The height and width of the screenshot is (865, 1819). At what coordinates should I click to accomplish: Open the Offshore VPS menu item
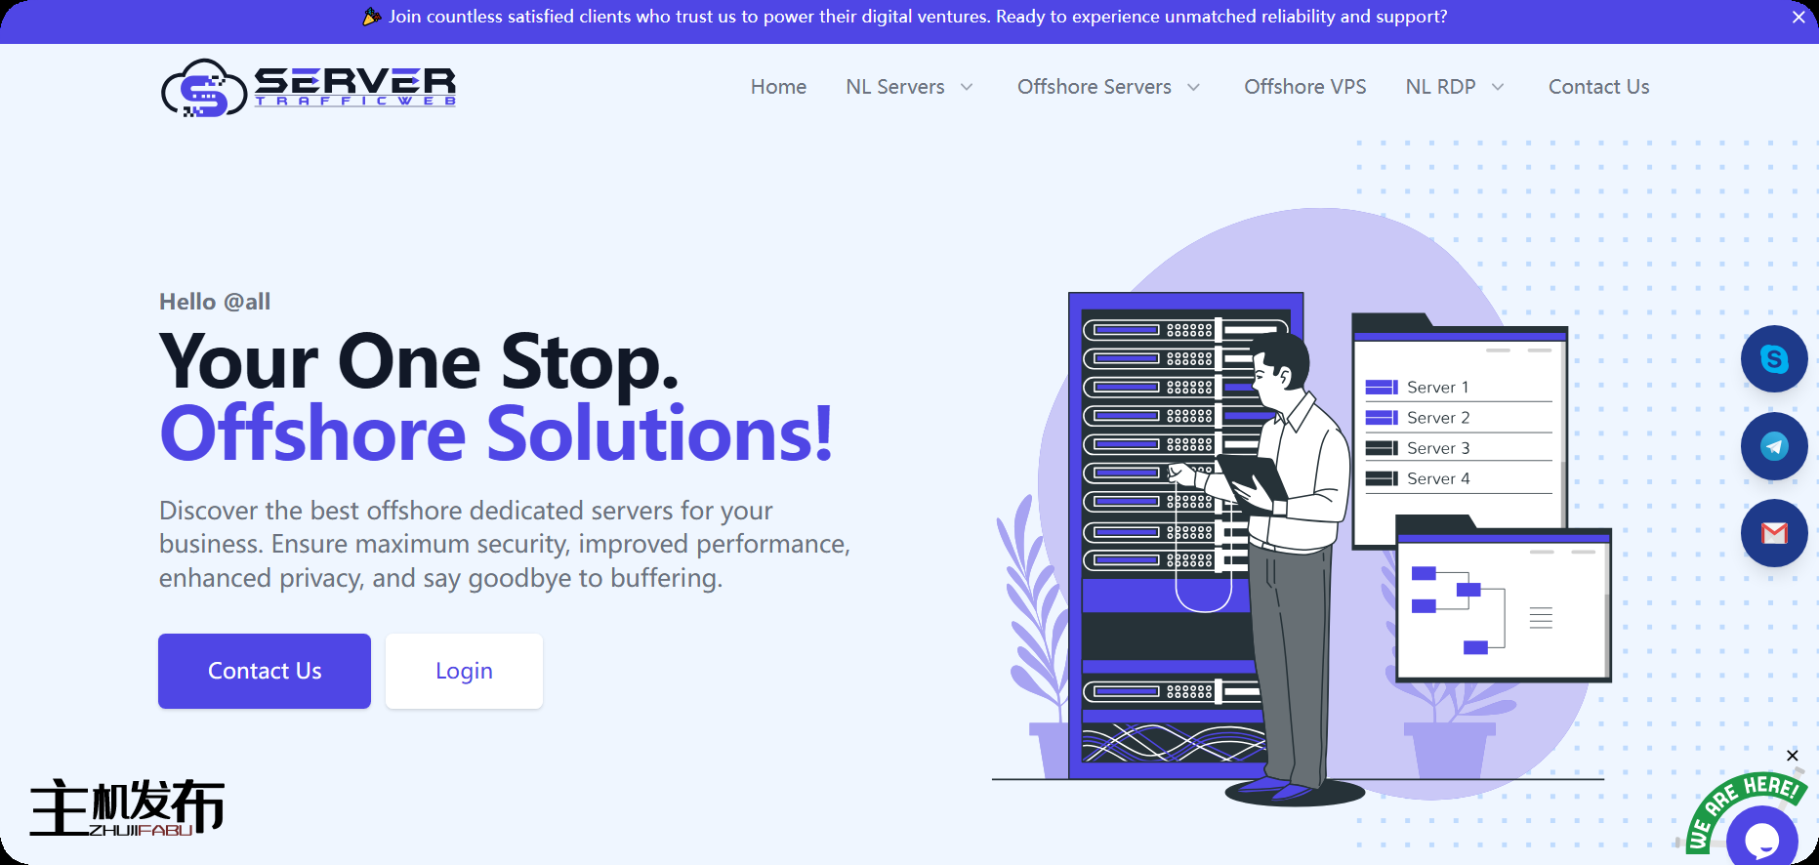pos(1304,87)
